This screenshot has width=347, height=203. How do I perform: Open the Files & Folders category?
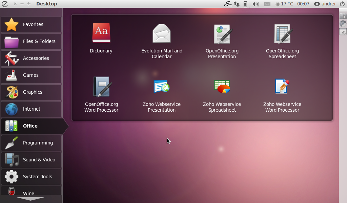click(31, 42)
